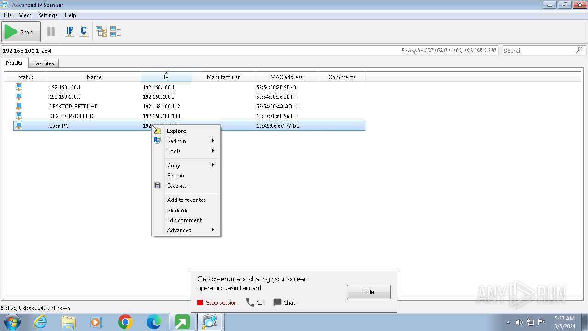Screen dimensions: 588x331
Task: Click status icon of 192.168.100.1 row
Action: coord(19,87)
